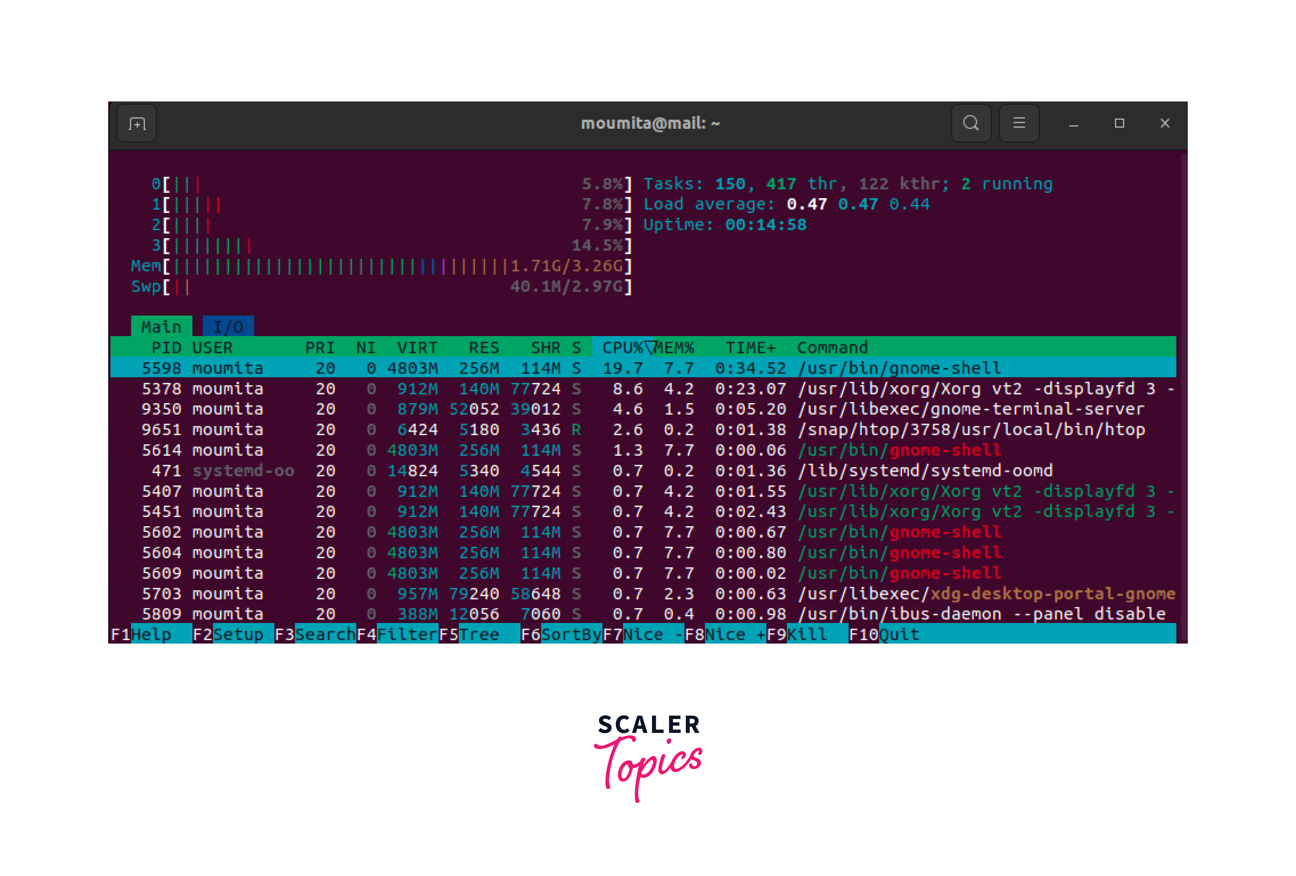Screen dimensions: 1296x876
Task: Open F4 Filter in function bar
Action: click(x=406, y=634)
